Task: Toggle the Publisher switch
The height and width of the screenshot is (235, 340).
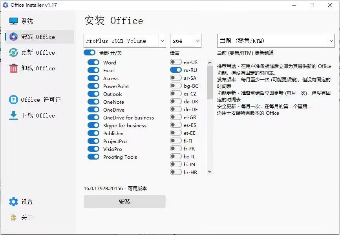Action: [93, 133]
